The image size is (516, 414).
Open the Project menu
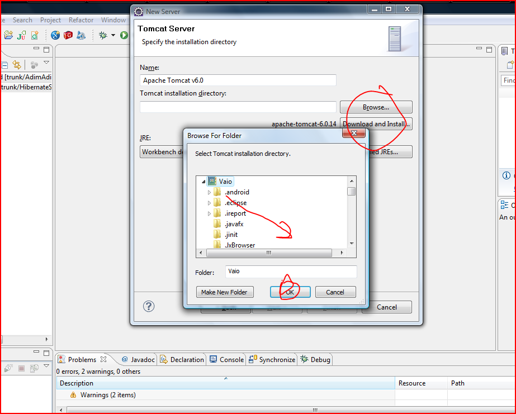tap(50, 20)
